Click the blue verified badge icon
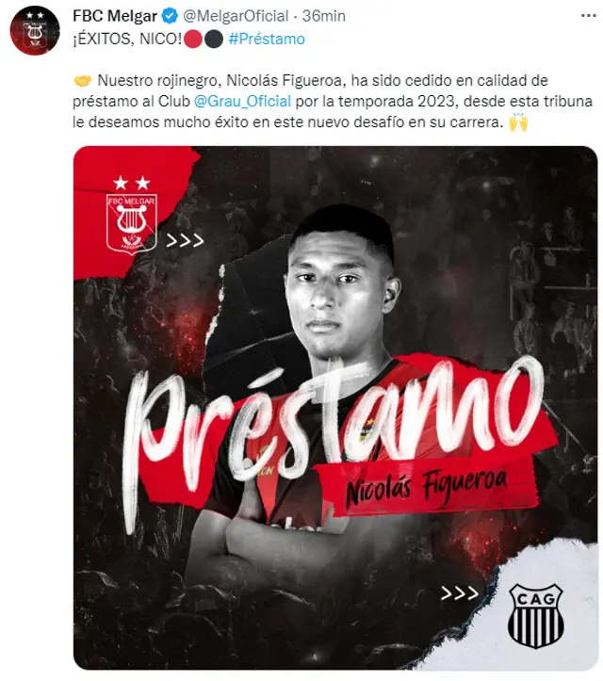The image size is (603, 681). 170,16
